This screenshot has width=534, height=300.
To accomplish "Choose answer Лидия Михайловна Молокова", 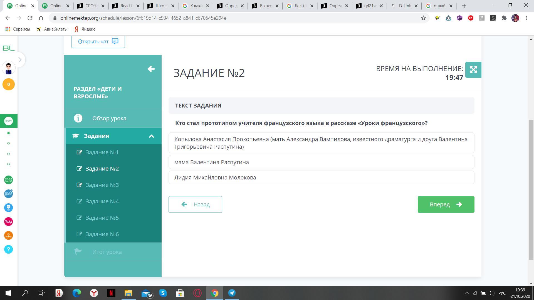I will pyautogui.click(x=321, y=177).
